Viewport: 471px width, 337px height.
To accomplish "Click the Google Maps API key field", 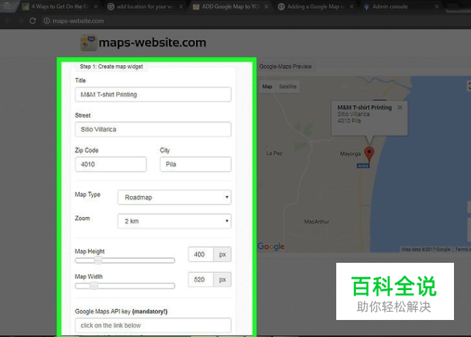I will 153,325.
